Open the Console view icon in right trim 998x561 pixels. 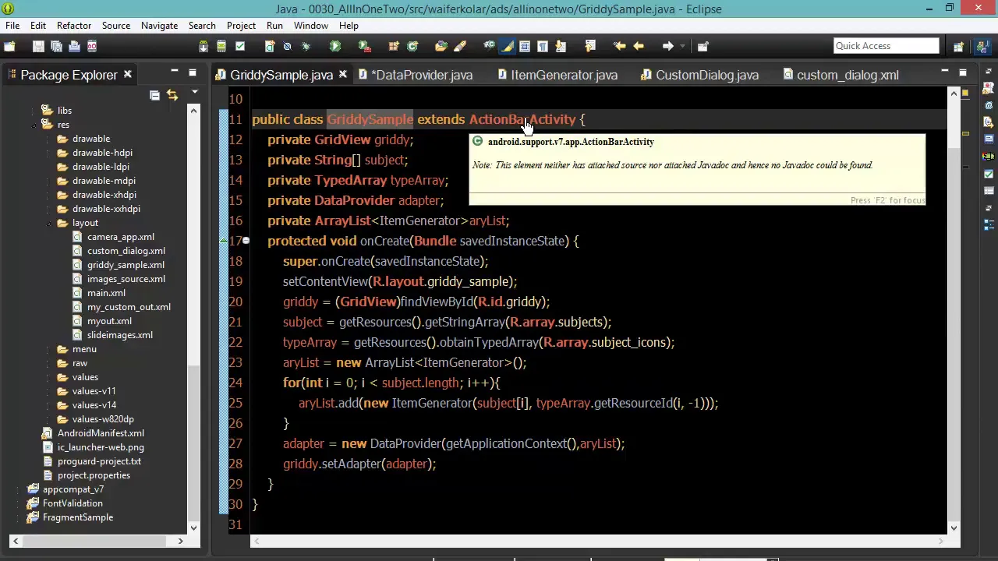click(989, 139)
